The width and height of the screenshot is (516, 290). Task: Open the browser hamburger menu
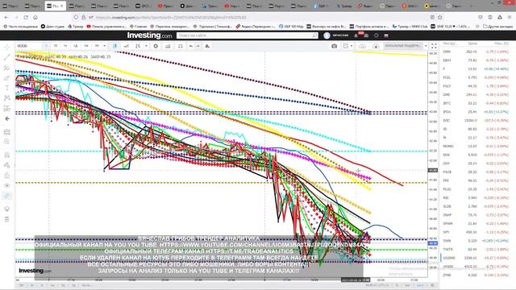510,17
